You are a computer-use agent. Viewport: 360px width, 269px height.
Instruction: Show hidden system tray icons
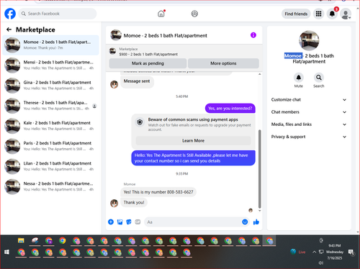click(x=314, y=252)
